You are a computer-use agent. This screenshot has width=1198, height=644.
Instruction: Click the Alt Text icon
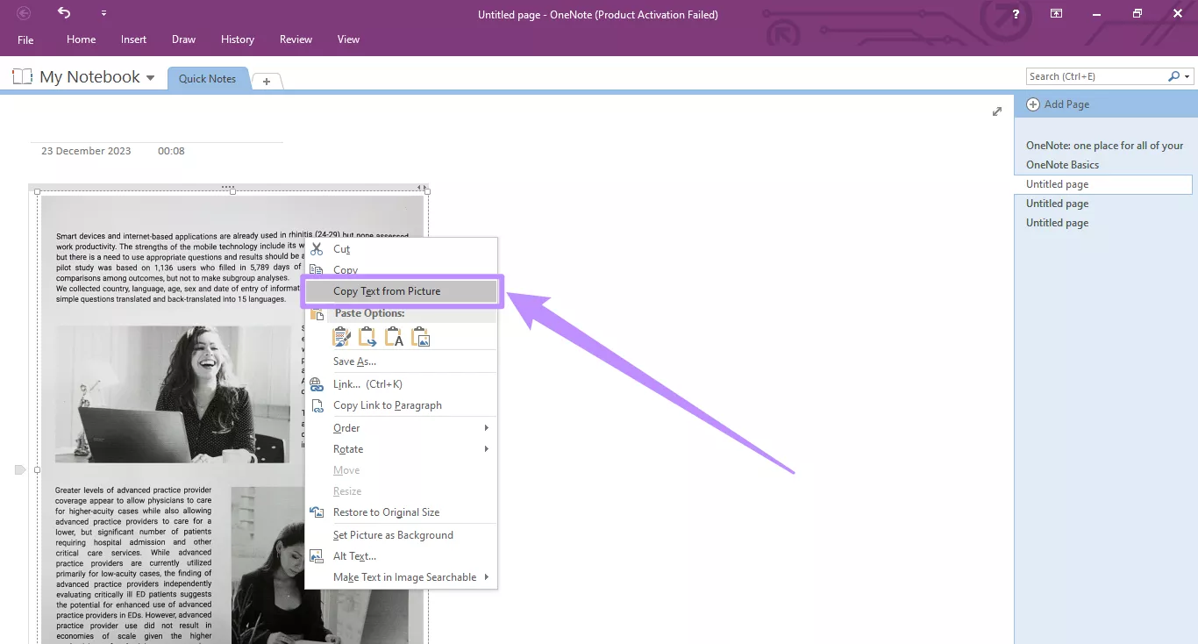click(x=317, y=555)
